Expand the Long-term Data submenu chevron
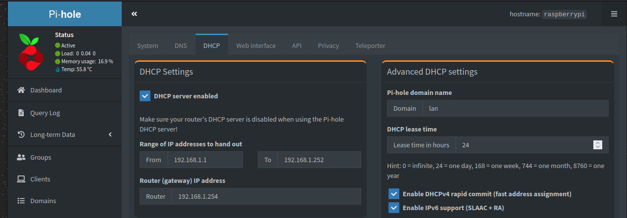This screenshot has width=627, height=218. [x=110, y=134]
